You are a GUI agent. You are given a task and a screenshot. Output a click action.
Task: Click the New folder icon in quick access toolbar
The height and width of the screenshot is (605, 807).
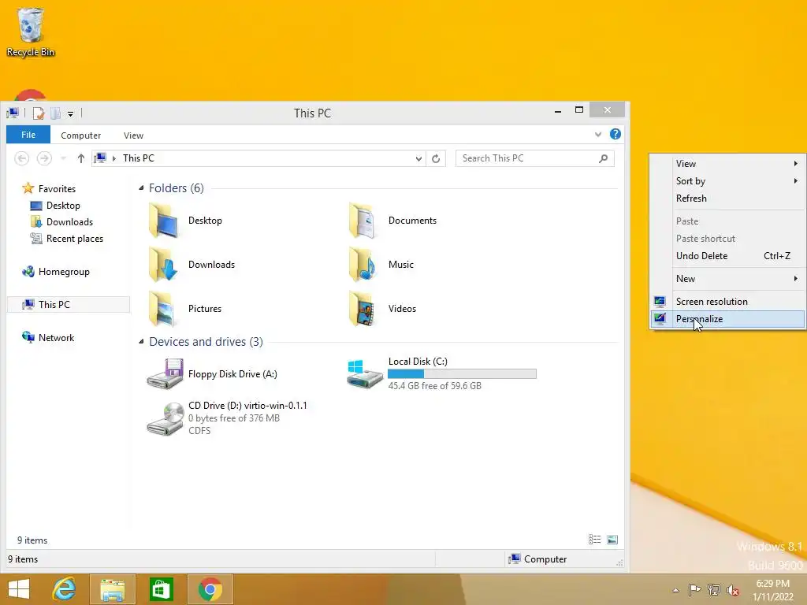click(x=55, y=113)
